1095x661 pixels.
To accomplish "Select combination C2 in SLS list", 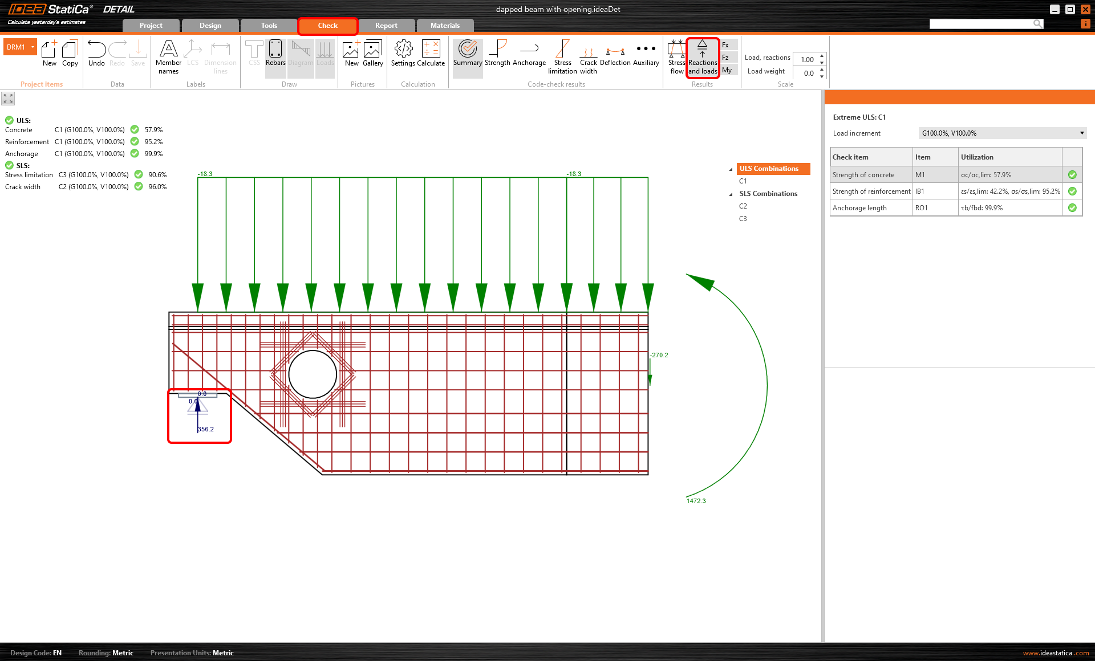I will tap(743, 206).
